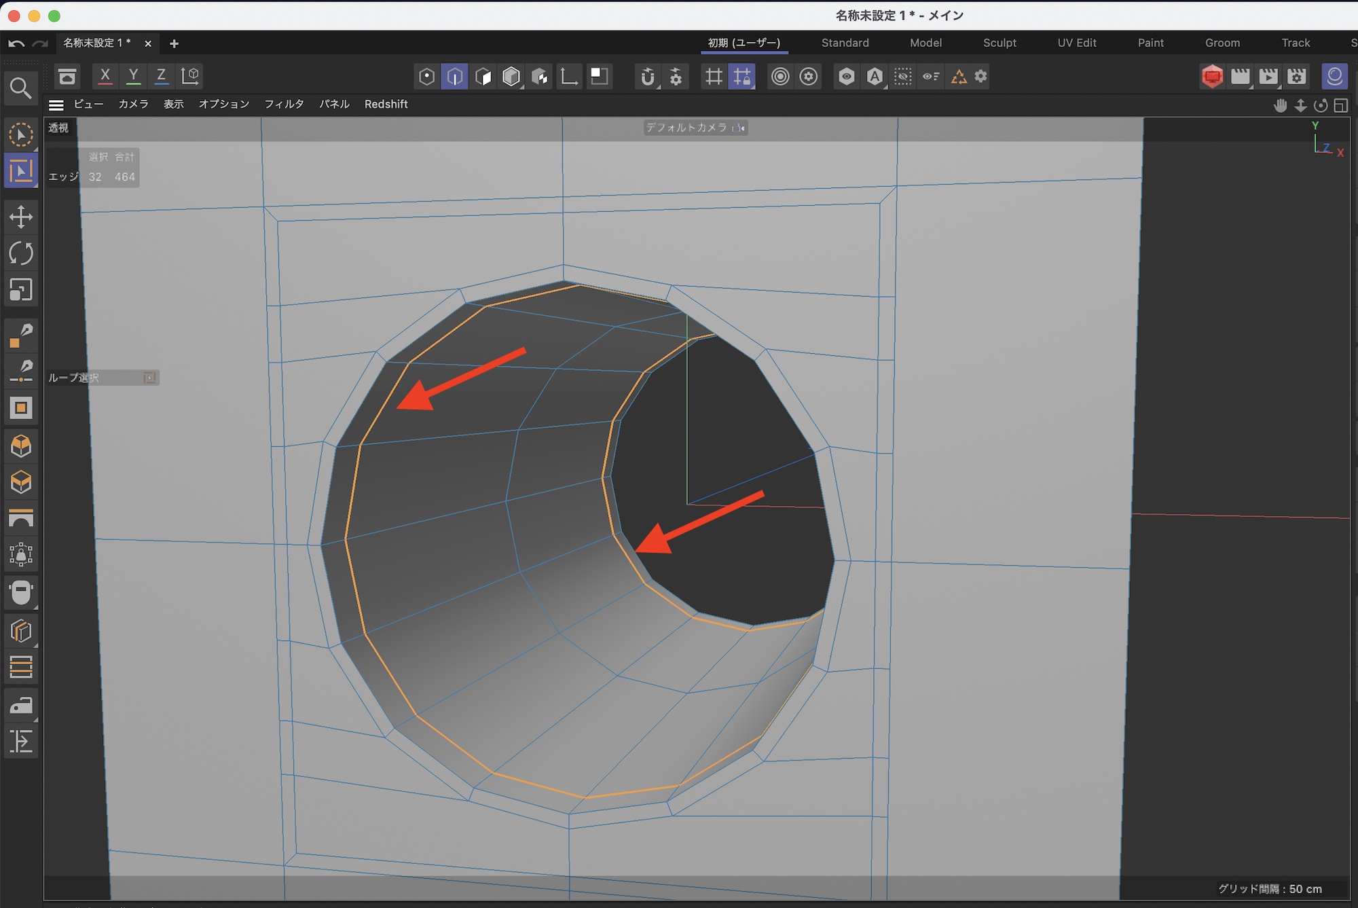1358x908 pixels.
Task: Add a new document tab
Action: 174,43
